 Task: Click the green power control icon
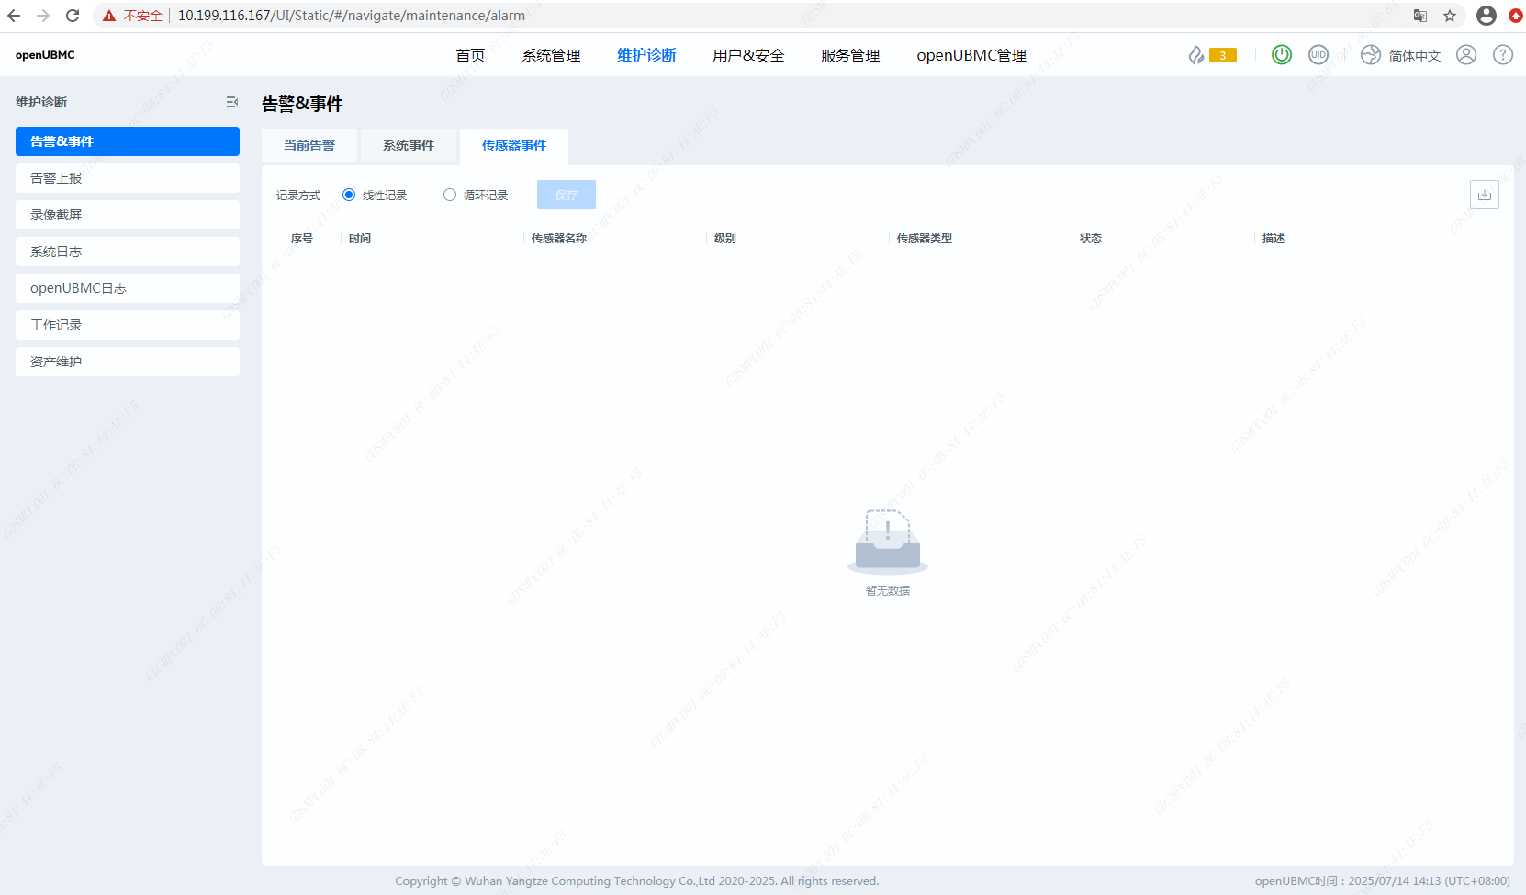(1282, 54)
